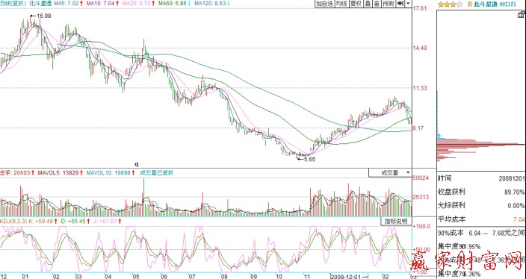Click the 预测 forecast button

click(389, 4)
